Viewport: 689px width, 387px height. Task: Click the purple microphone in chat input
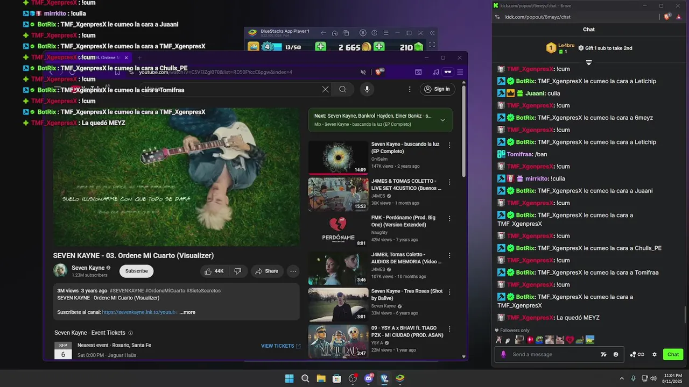(504, 354)
